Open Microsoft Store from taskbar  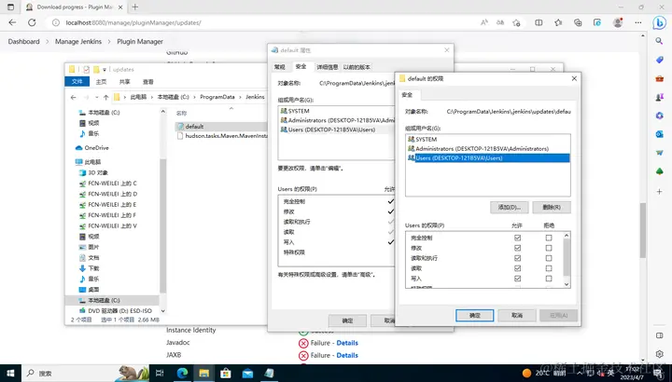(226, 373)
